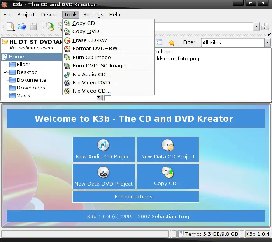Click the Home question-mark icon in tree
The width and height of the screenshot is (272, 242).
pyautogui.click(x=5, y=57)
